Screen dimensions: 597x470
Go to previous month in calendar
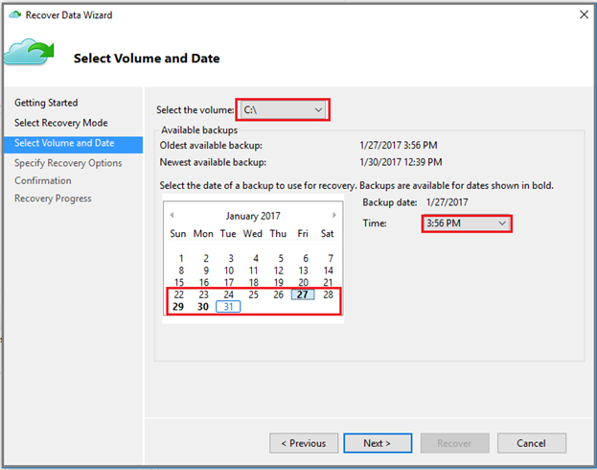172,215
